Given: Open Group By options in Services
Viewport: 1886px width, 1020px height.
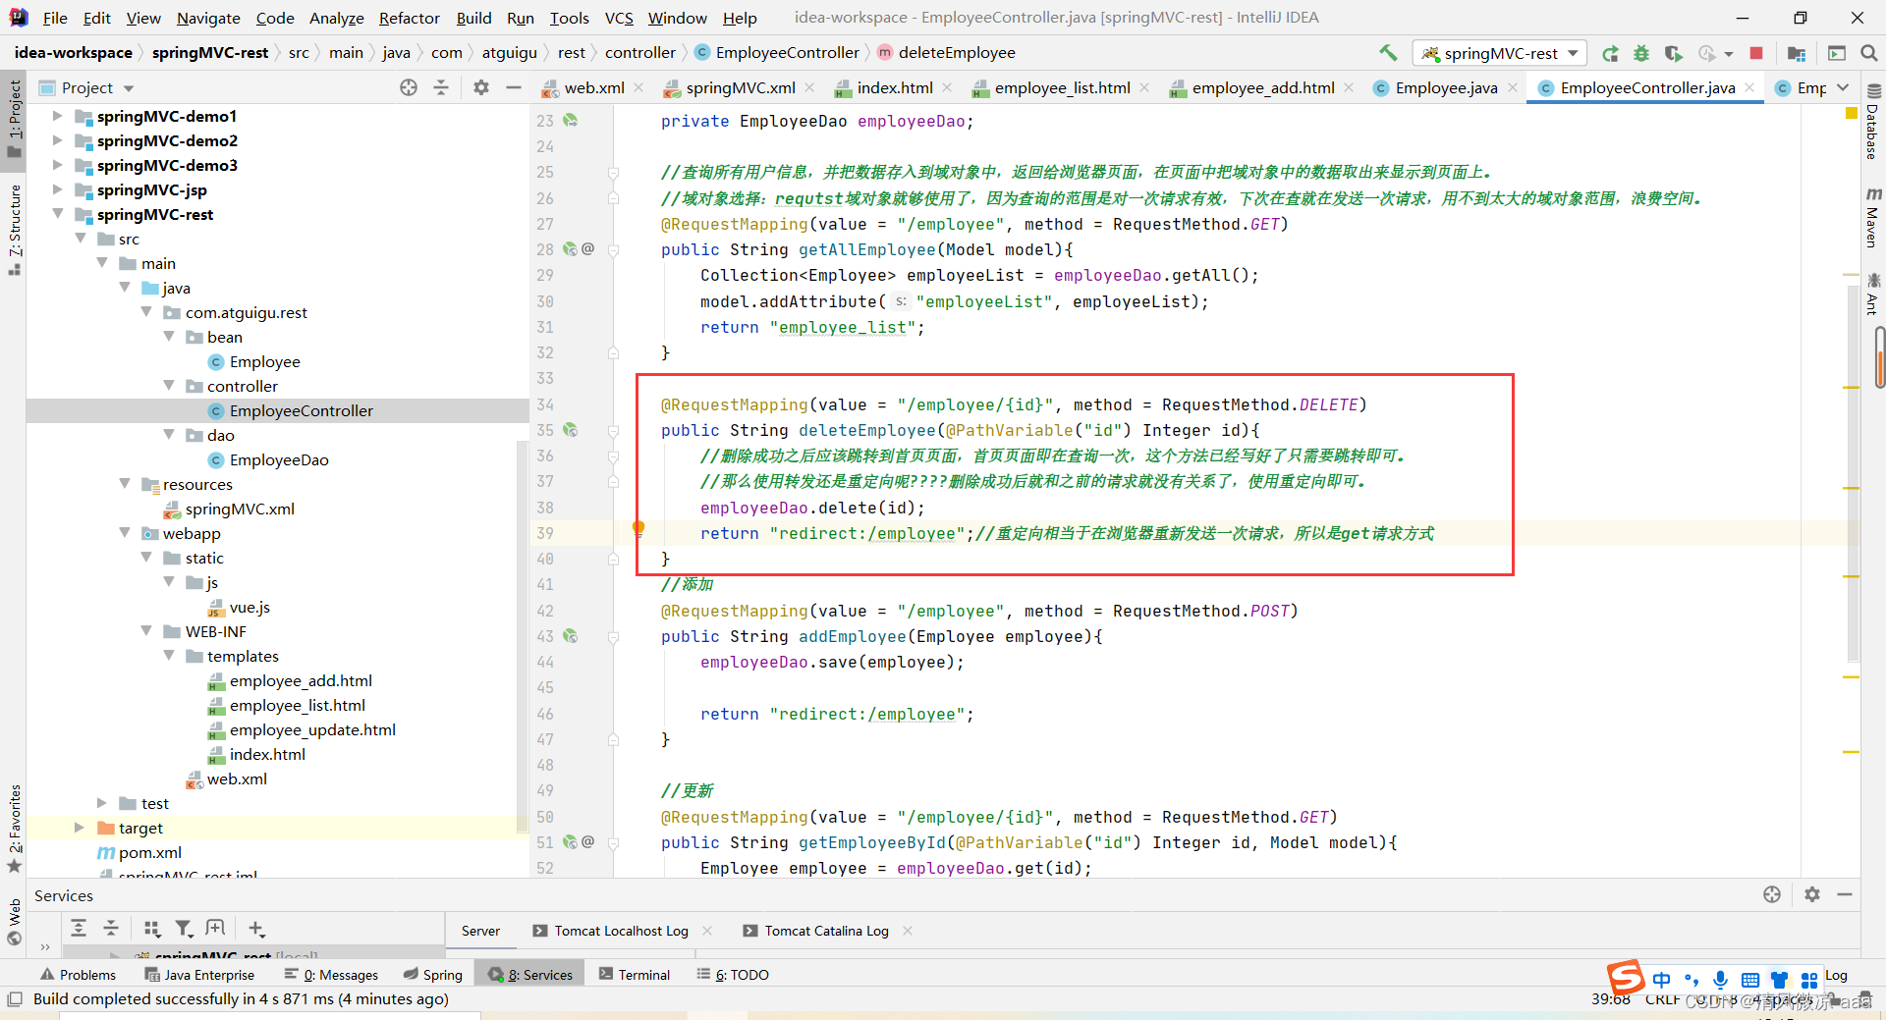Looking at the screenshot, I should tap(151, 928).
